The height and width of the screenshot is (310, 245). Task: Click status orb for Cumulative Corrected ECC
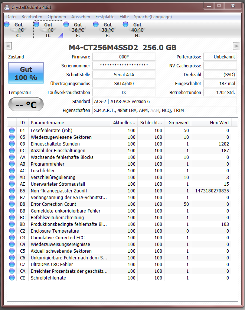click(x=12, y=237)
